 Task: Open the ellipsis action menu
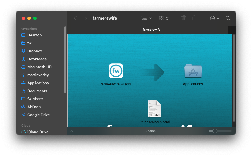pyautogui.click(x=214, y=18)
